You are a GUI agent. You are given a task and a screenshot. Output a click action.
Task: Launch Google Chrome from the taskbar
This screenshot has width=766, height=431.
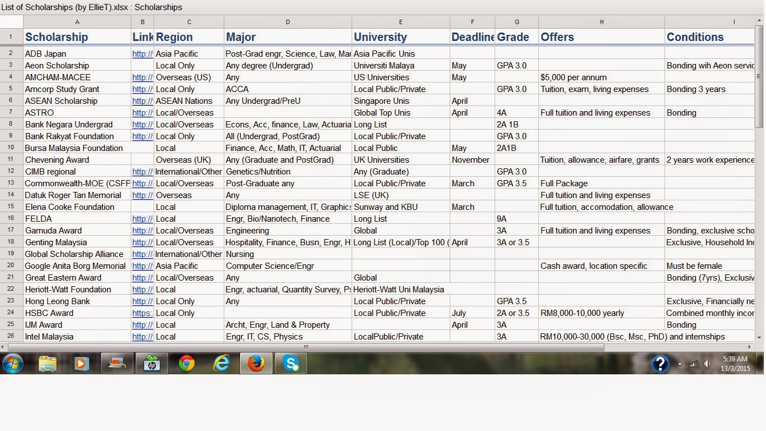click(x=186, y=364)
